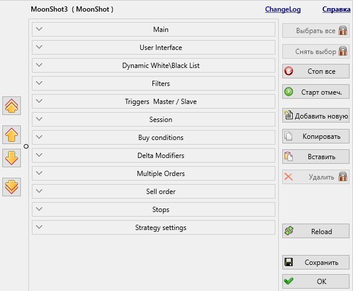This screenshot has height=291, width=353.
Task: Save strategies with floppy disk button
Action: point(316,262)
